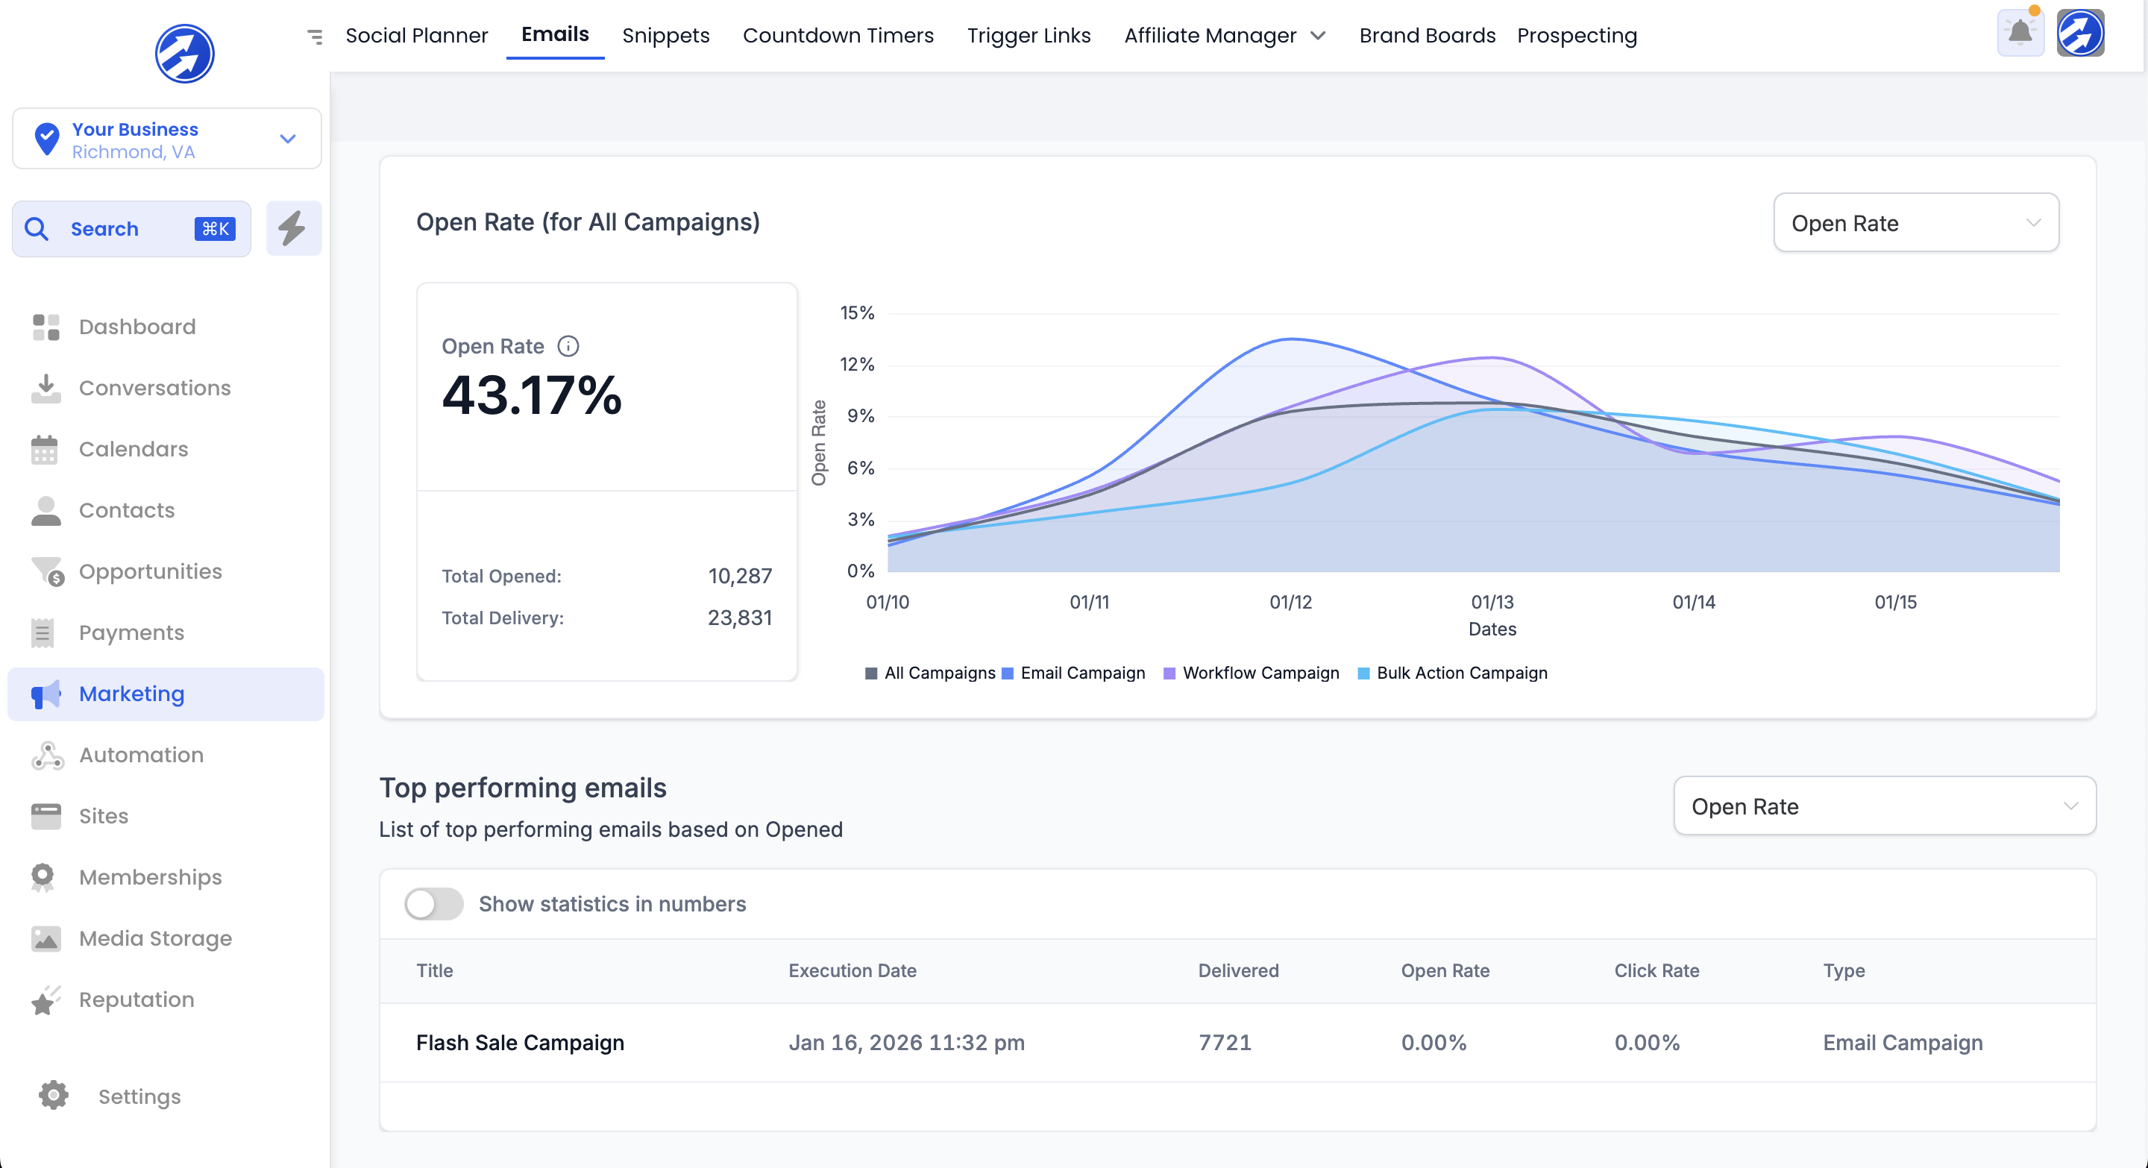Collapse the top menu hamburger icon

tap(314, 36)
